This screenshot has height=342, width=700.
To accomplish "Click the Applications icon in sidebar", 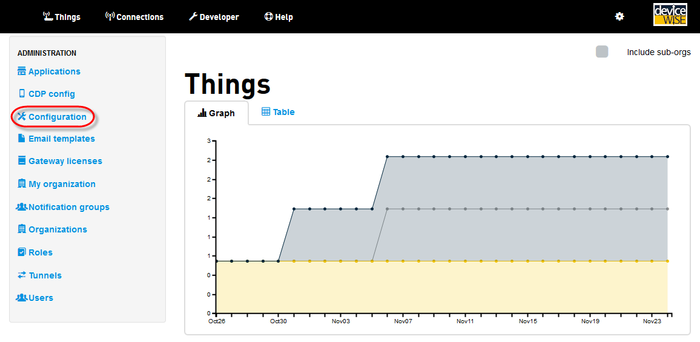I will point(22,71).
